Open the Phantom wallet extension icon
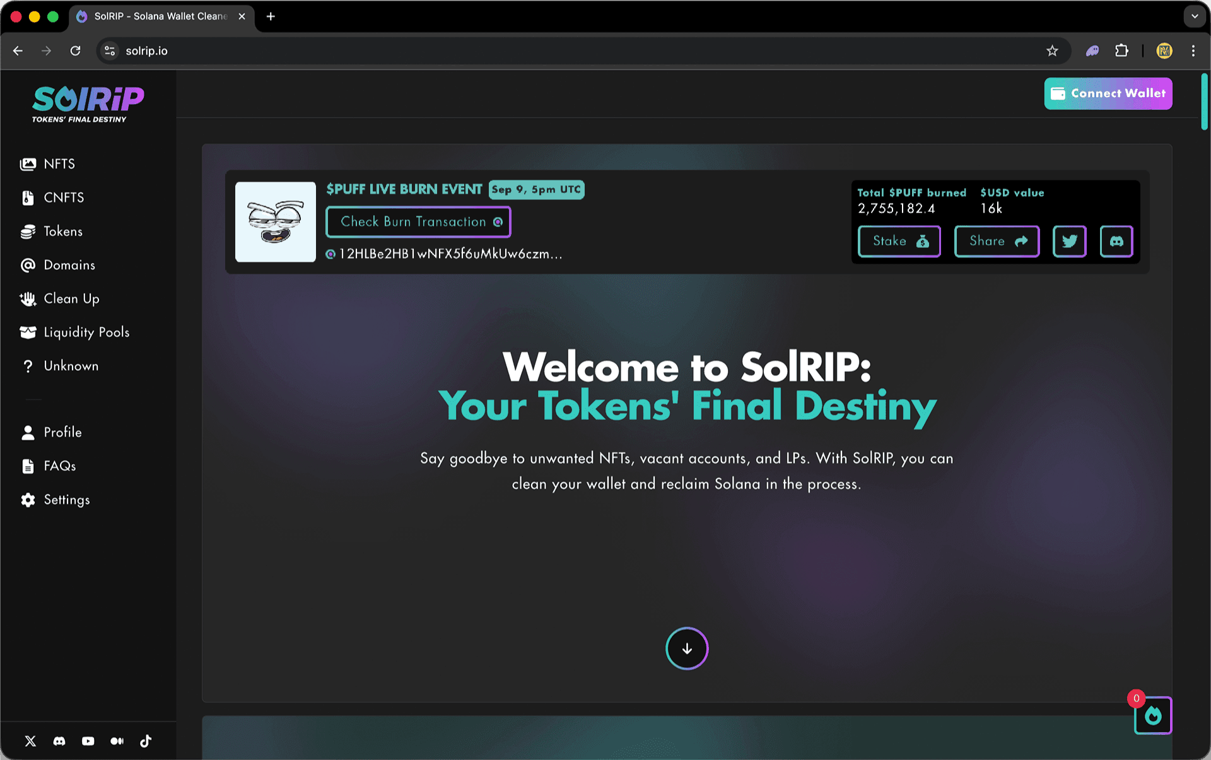 (x=1092, y=51)
